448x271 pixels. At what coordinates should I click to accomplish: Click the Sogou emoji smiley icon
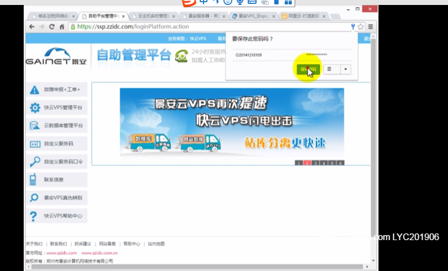[228, 2]
